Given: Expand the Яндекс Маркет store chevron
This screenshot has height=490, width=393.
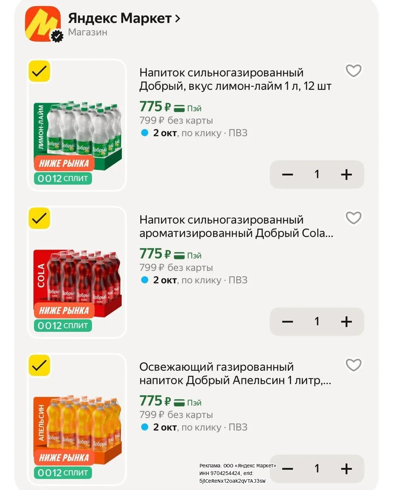Looking at the screenshot, I should coord(178,18).
